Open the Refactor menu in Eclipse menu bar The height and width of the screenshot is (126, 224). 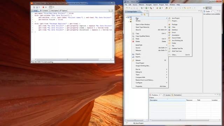[x=141, y=5]
